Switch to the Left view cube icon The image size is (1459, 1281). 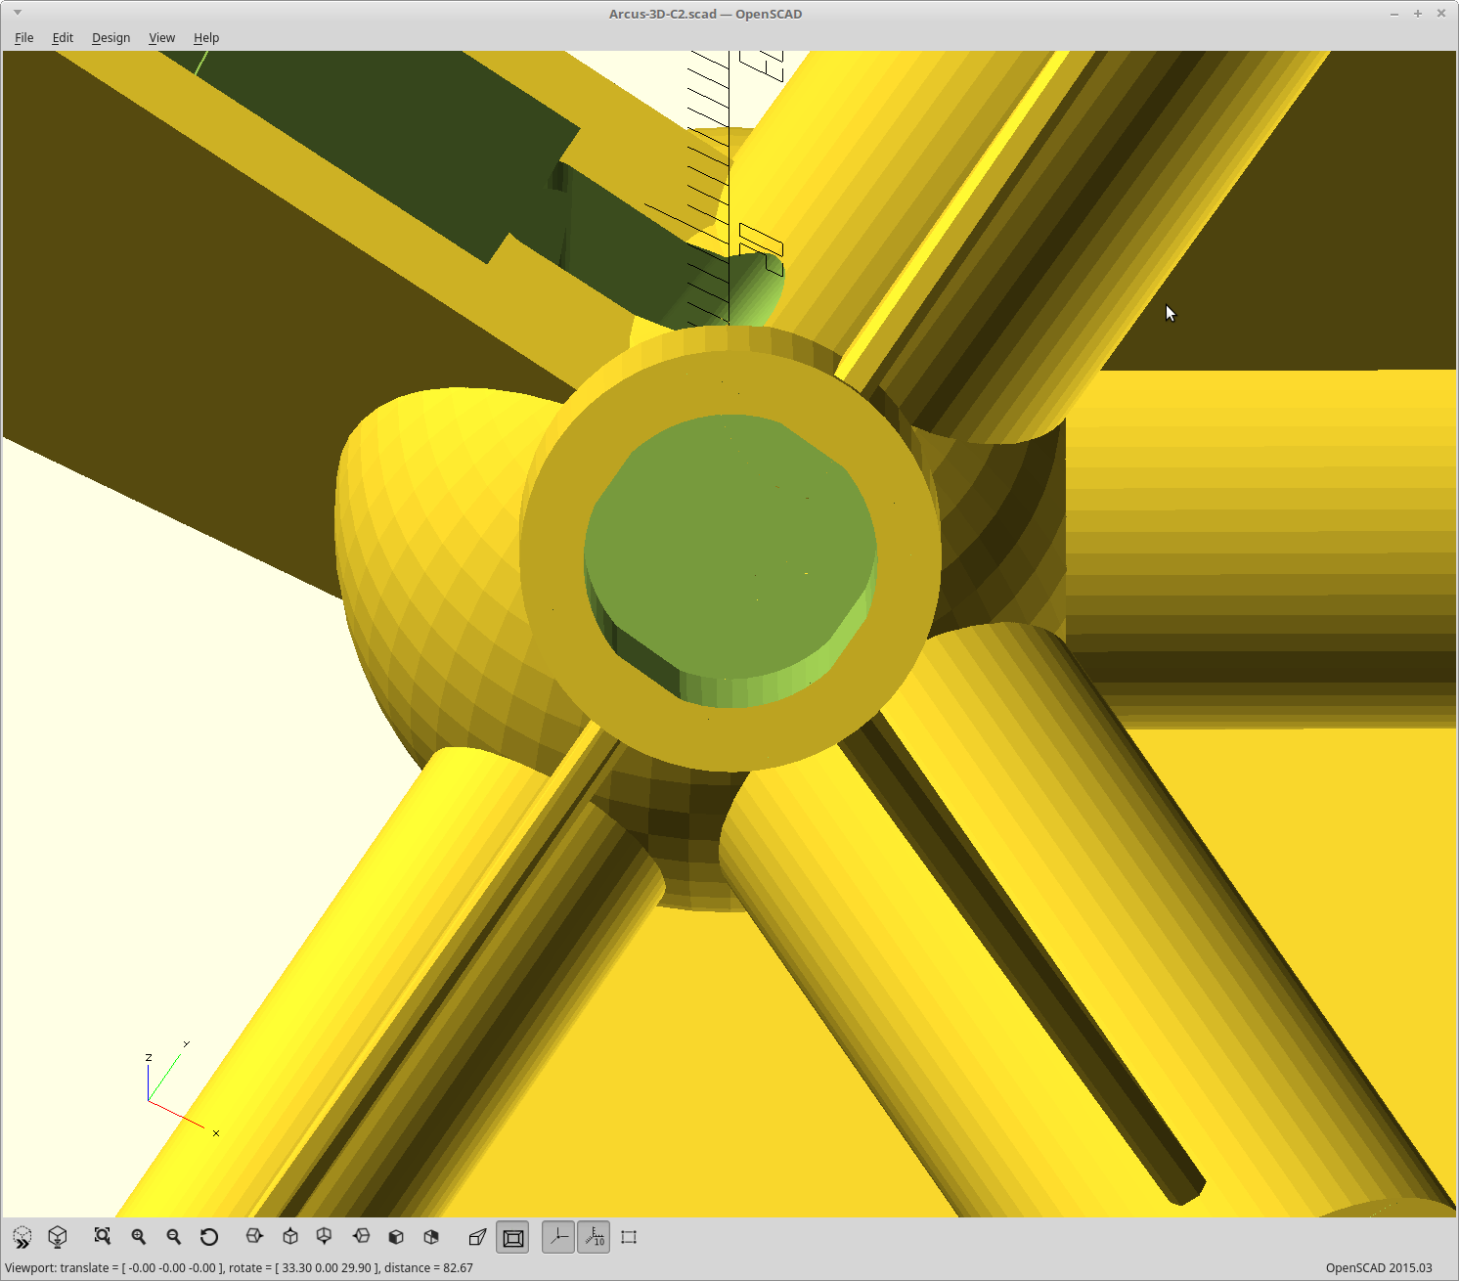click(x=361, y=1236)
